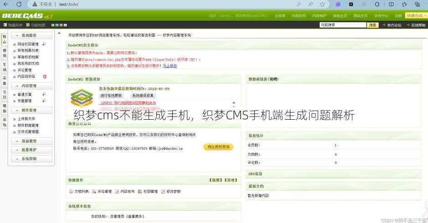Switch to the 会员 vertical tab

coord(5,94)
